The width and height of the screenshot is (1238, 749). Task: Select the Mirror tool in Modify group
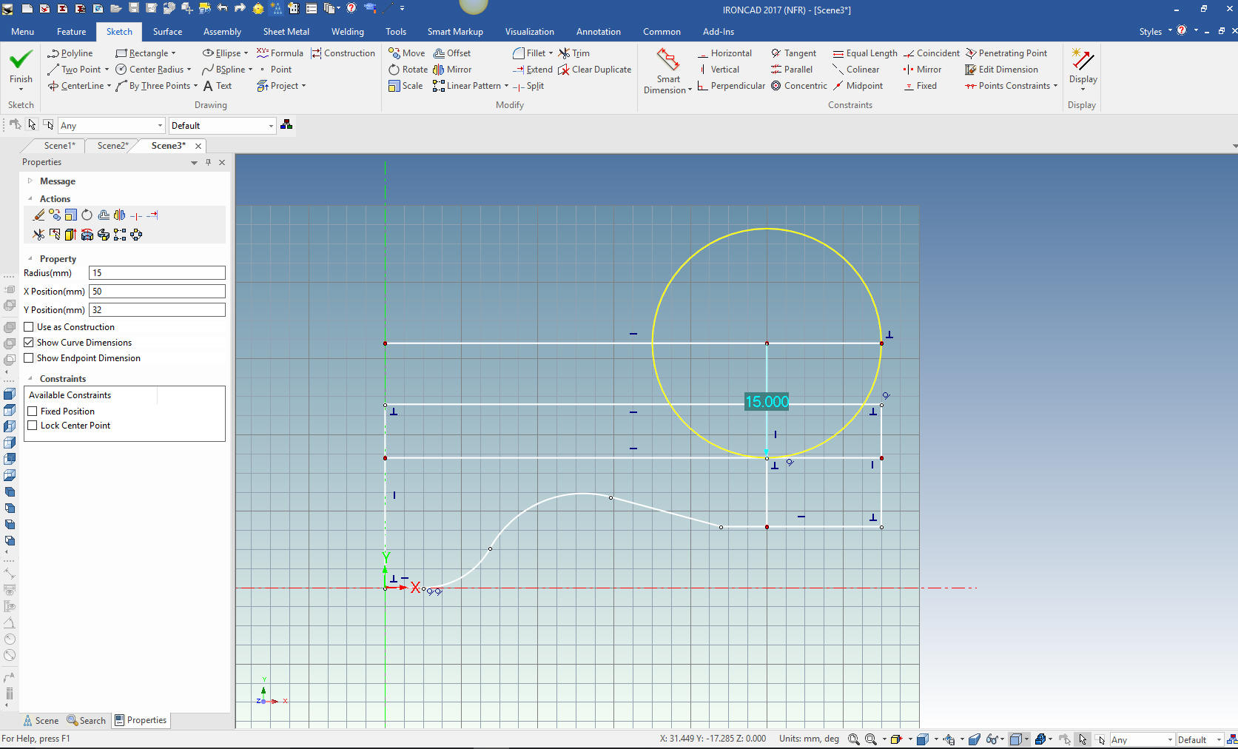pos(452,70)
